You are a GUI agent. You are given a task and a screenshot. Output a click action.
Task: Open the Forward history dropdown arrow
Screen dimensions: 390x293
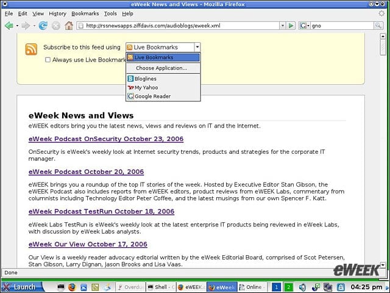pyautogui.click(x=34, y=26)
